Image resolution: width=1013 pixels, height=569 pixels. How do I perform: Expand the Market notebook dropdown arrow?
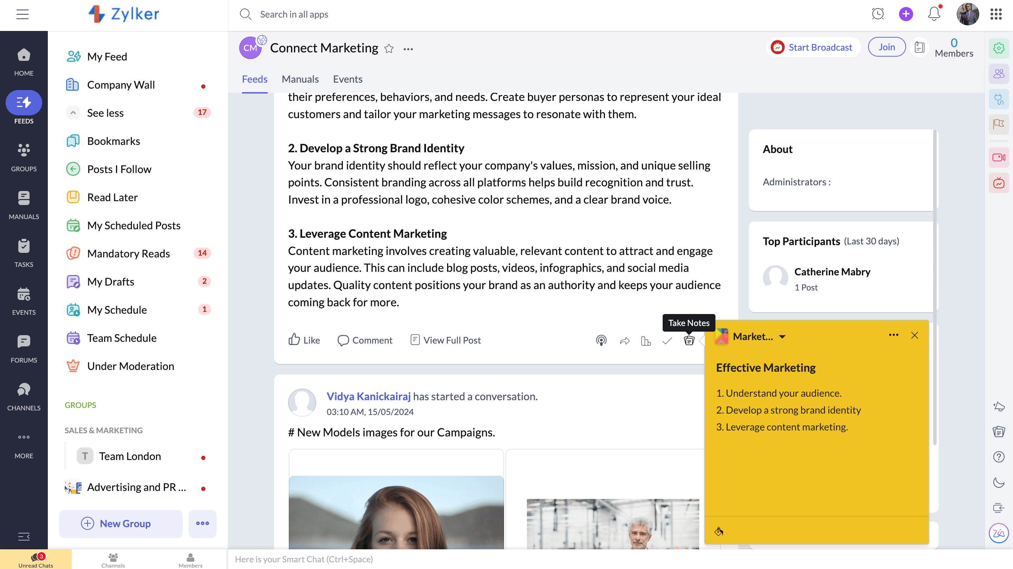point(782,337)
